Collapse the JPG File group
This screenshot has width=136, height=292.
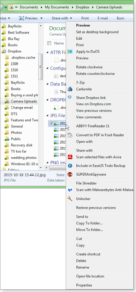pyautogui.click(x=47, y=116)
